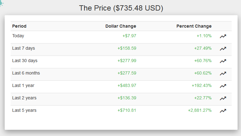
Task: Click the +2,881.27% percent change value
Action: coord(200,110)
